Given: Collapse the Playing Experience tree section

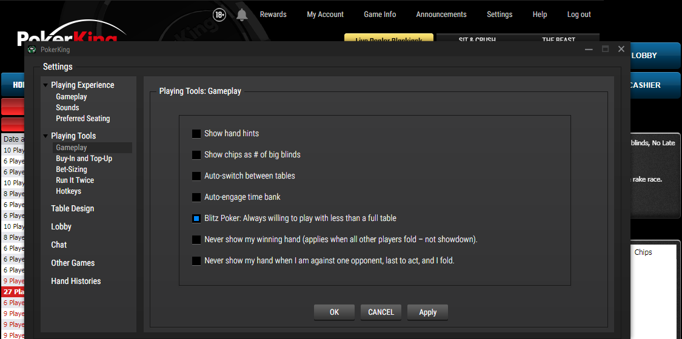Looking at the screenshot, I should click(x=45, y=85).
